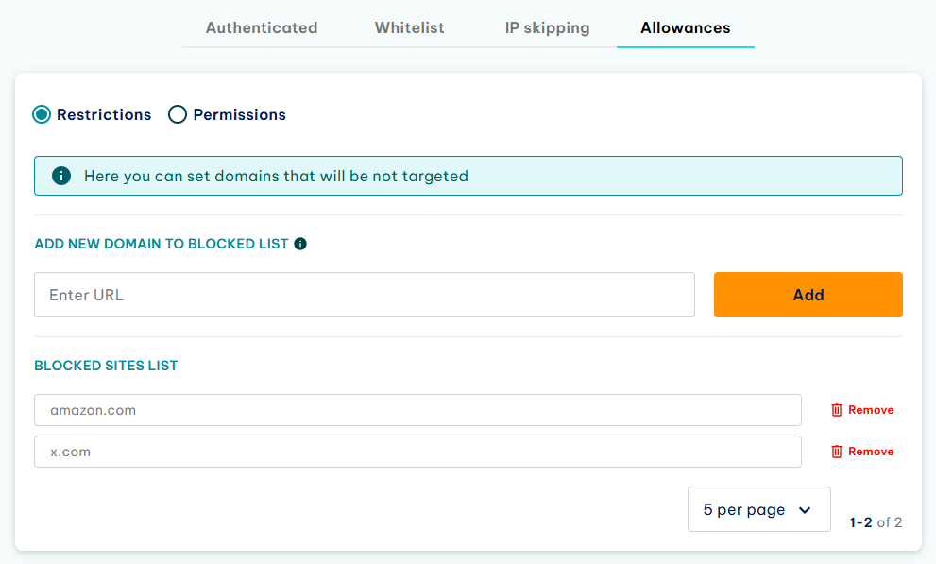Remove x.com from blocked list
The height and width of the screenshot is (564, 936).
pos(862,452)
